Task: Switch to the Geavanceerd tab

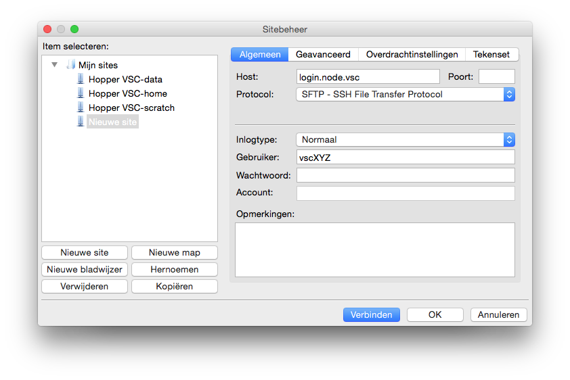Action: coord(323,55)
